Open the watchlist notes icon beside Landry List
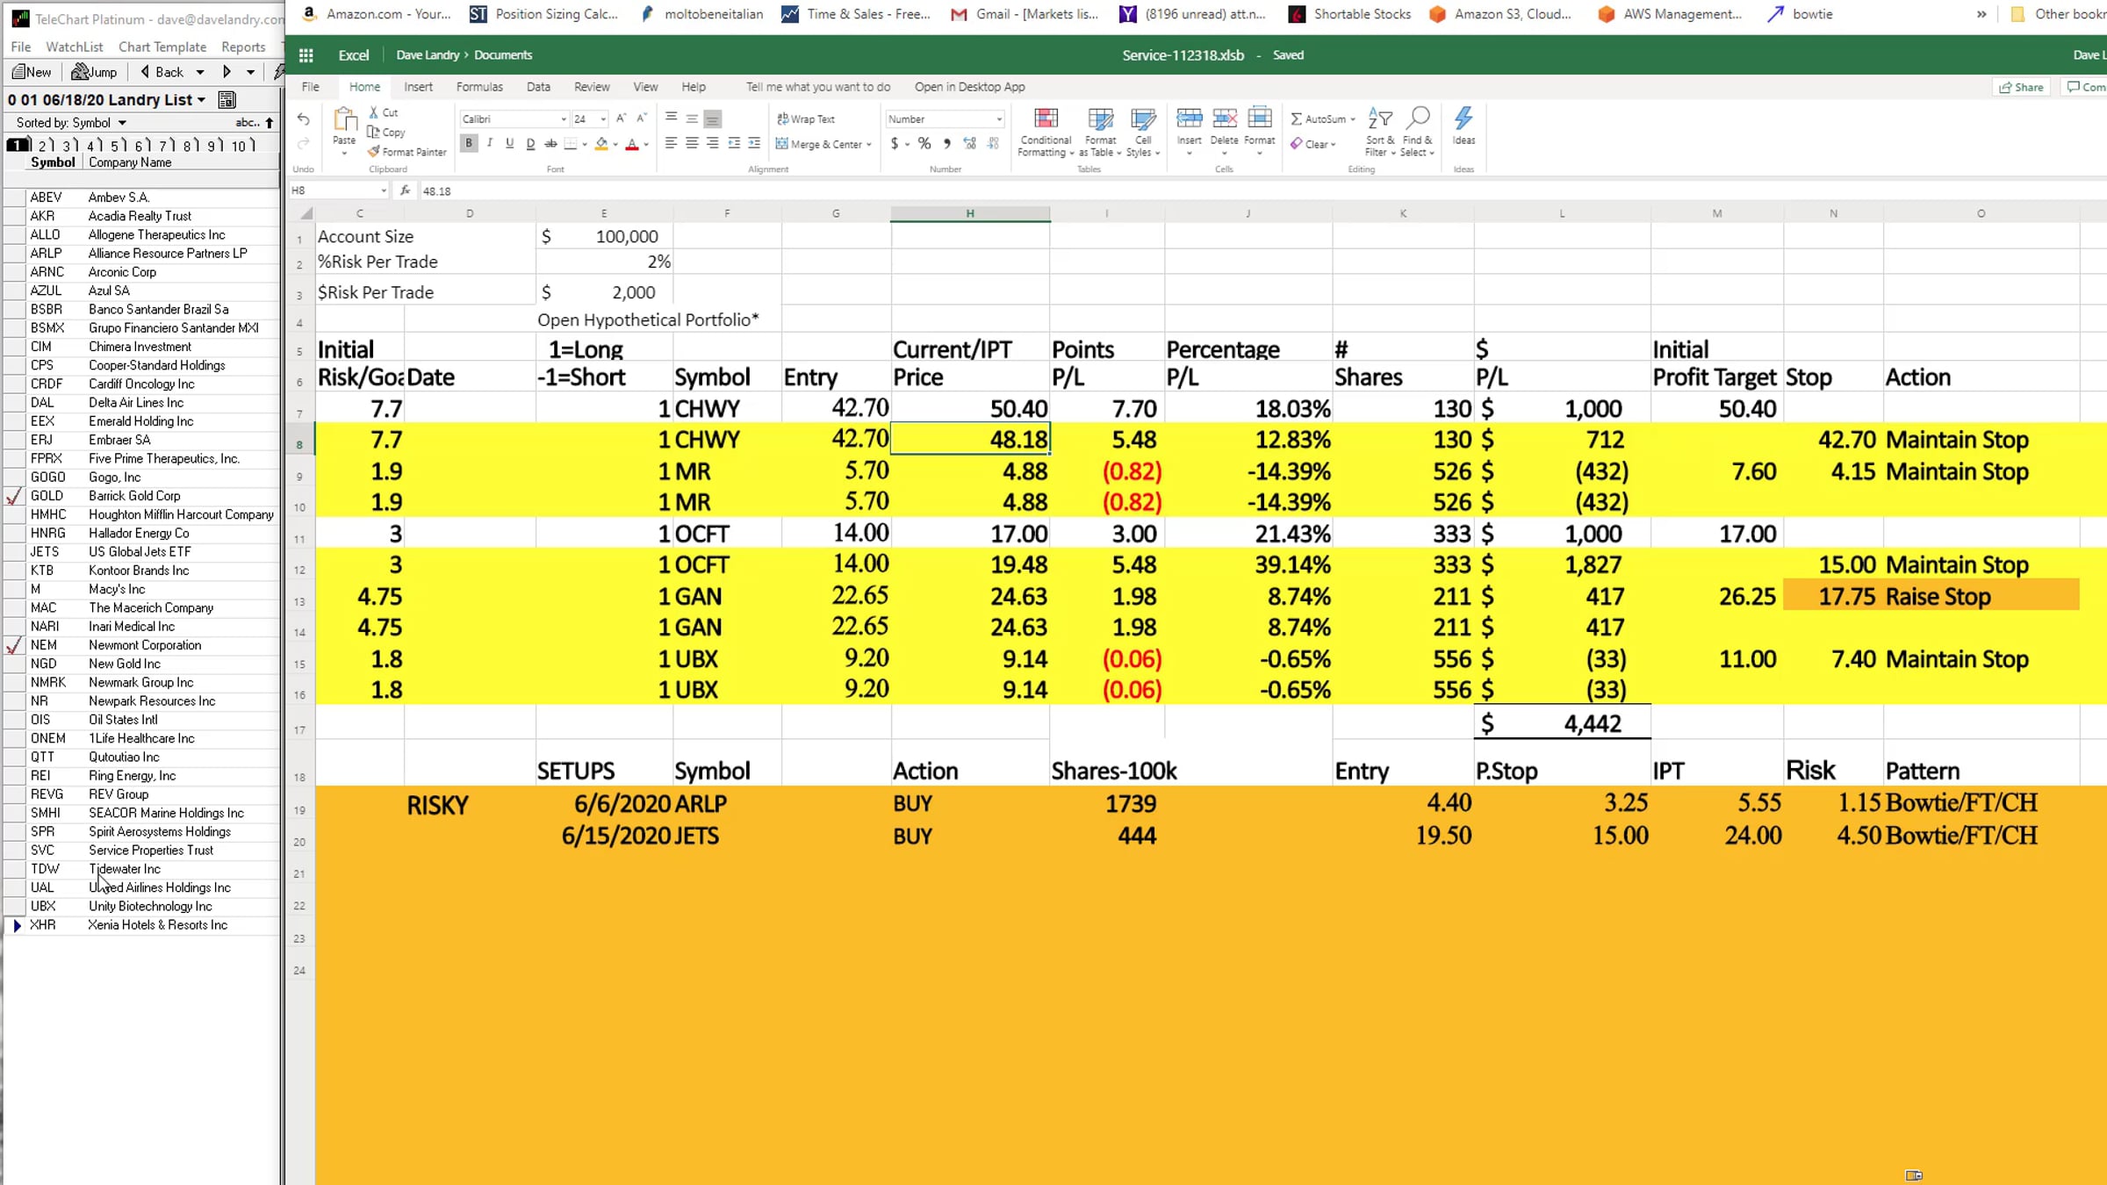Image resolution: width=2107 pixels, height=1185 pixels. click(227, 100)
